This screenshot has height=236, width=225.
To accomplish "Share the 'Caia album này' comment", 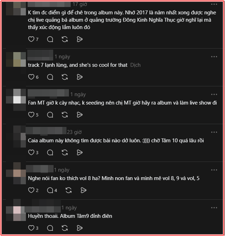I will click(80, 152).
